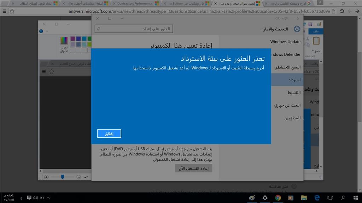Click the magnifier icon in Settings search box
362x203 pixels.
tap(99, 29)
